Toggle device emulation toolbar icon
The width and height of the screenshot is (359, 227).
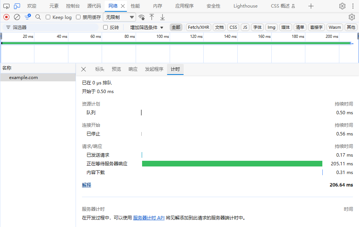(x=17, y=6)
